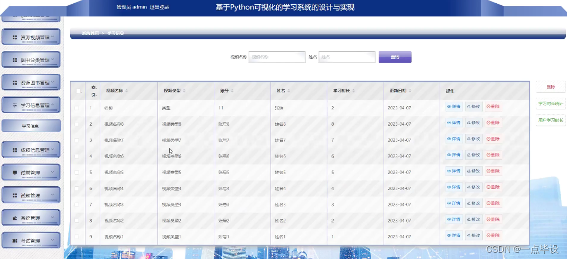Click the grid icon beside 资源图书管理

tap(15, 83)
